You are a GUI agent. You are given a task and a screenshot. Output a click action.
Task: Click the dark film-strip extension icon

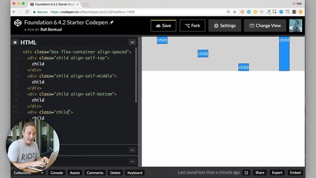point(294,12)
